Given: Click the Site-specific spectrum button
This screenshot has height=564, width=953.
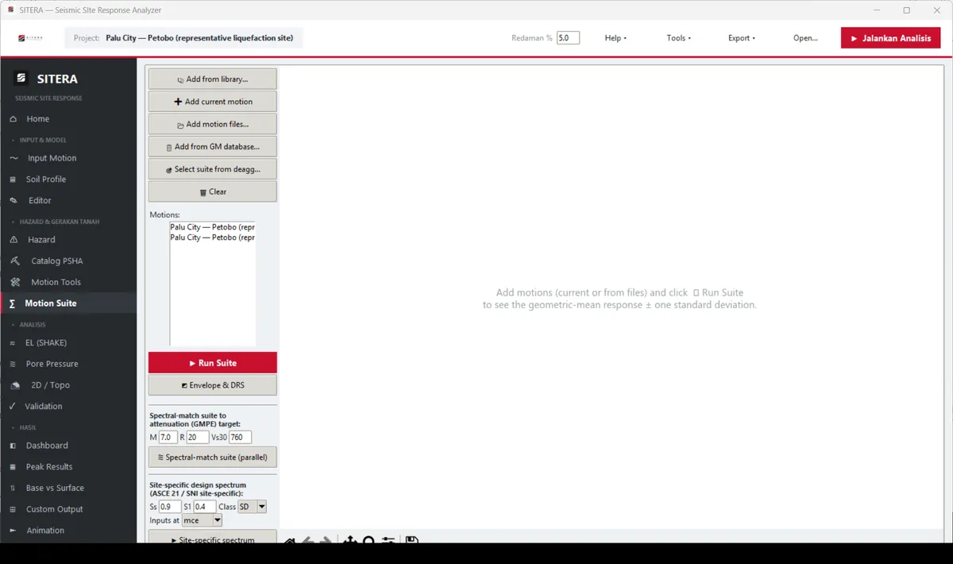Looking at the screenshot, I should point(213,538).
